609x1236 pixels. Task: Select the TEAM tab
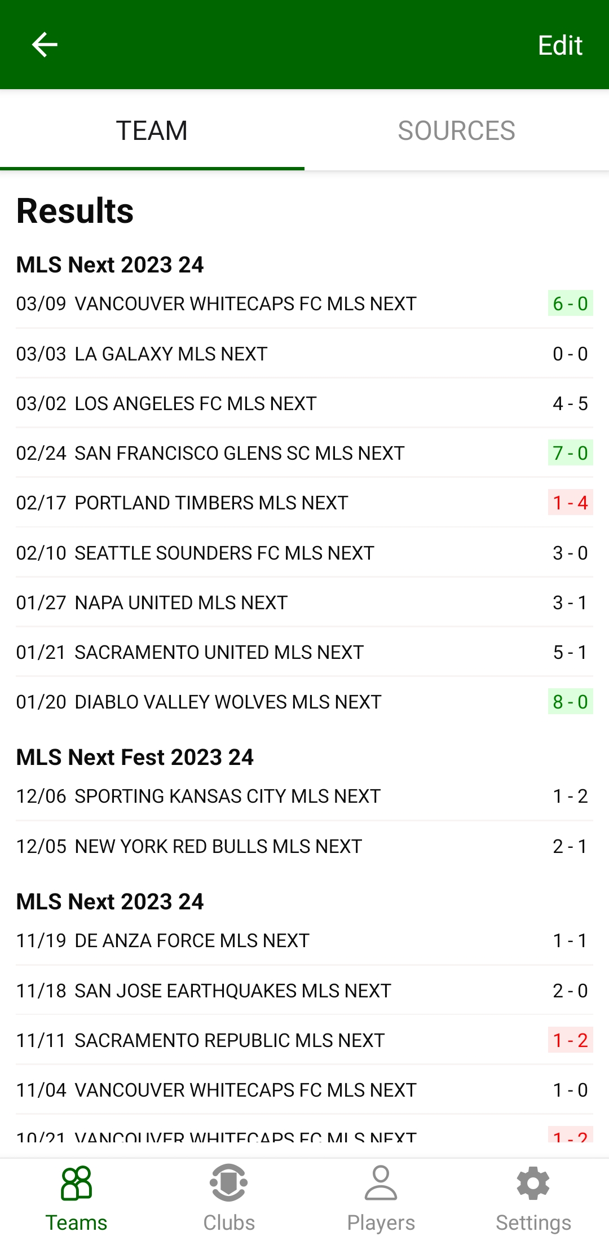pyautogui.click(x=152, y=131)
